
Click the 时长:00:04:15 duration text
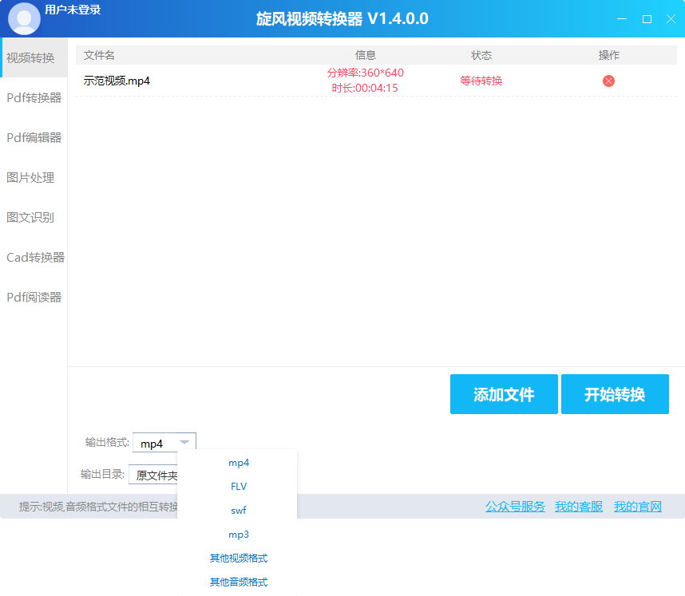(365, 89)
